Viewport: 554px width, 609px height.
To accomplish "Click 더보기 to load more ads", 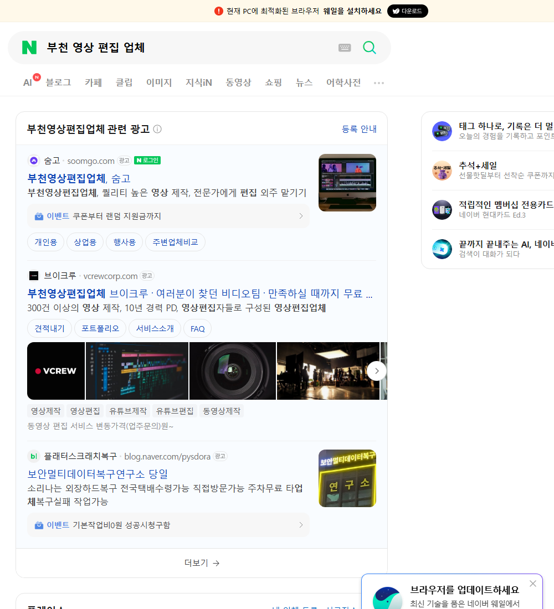I will [202, 563].
